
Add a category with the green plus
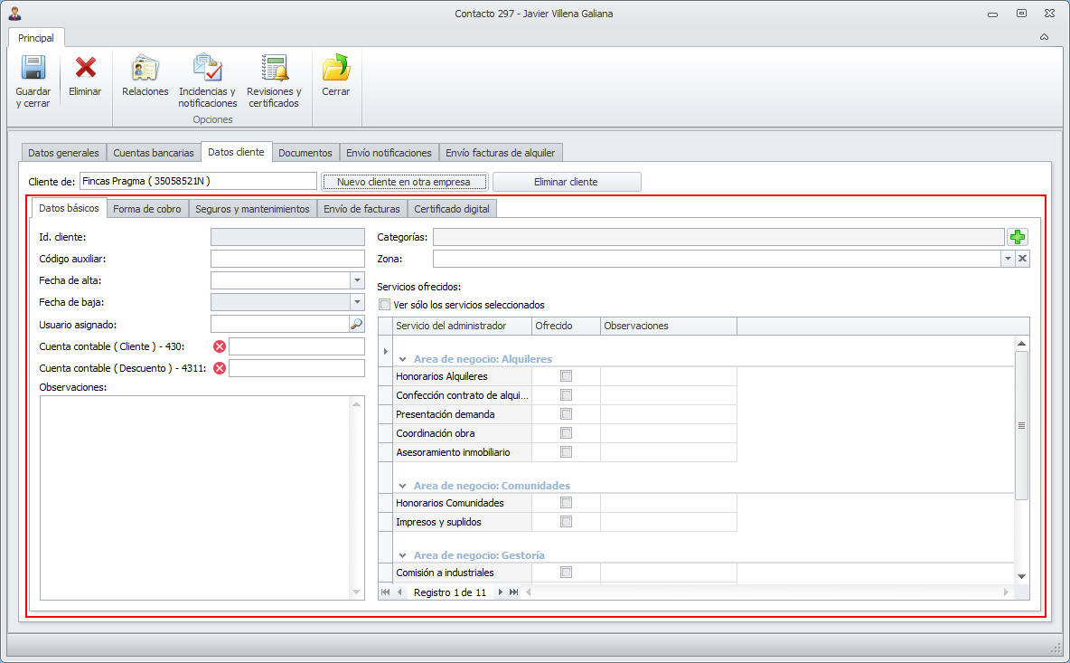pyautogui.click(x=1018, y=237)
